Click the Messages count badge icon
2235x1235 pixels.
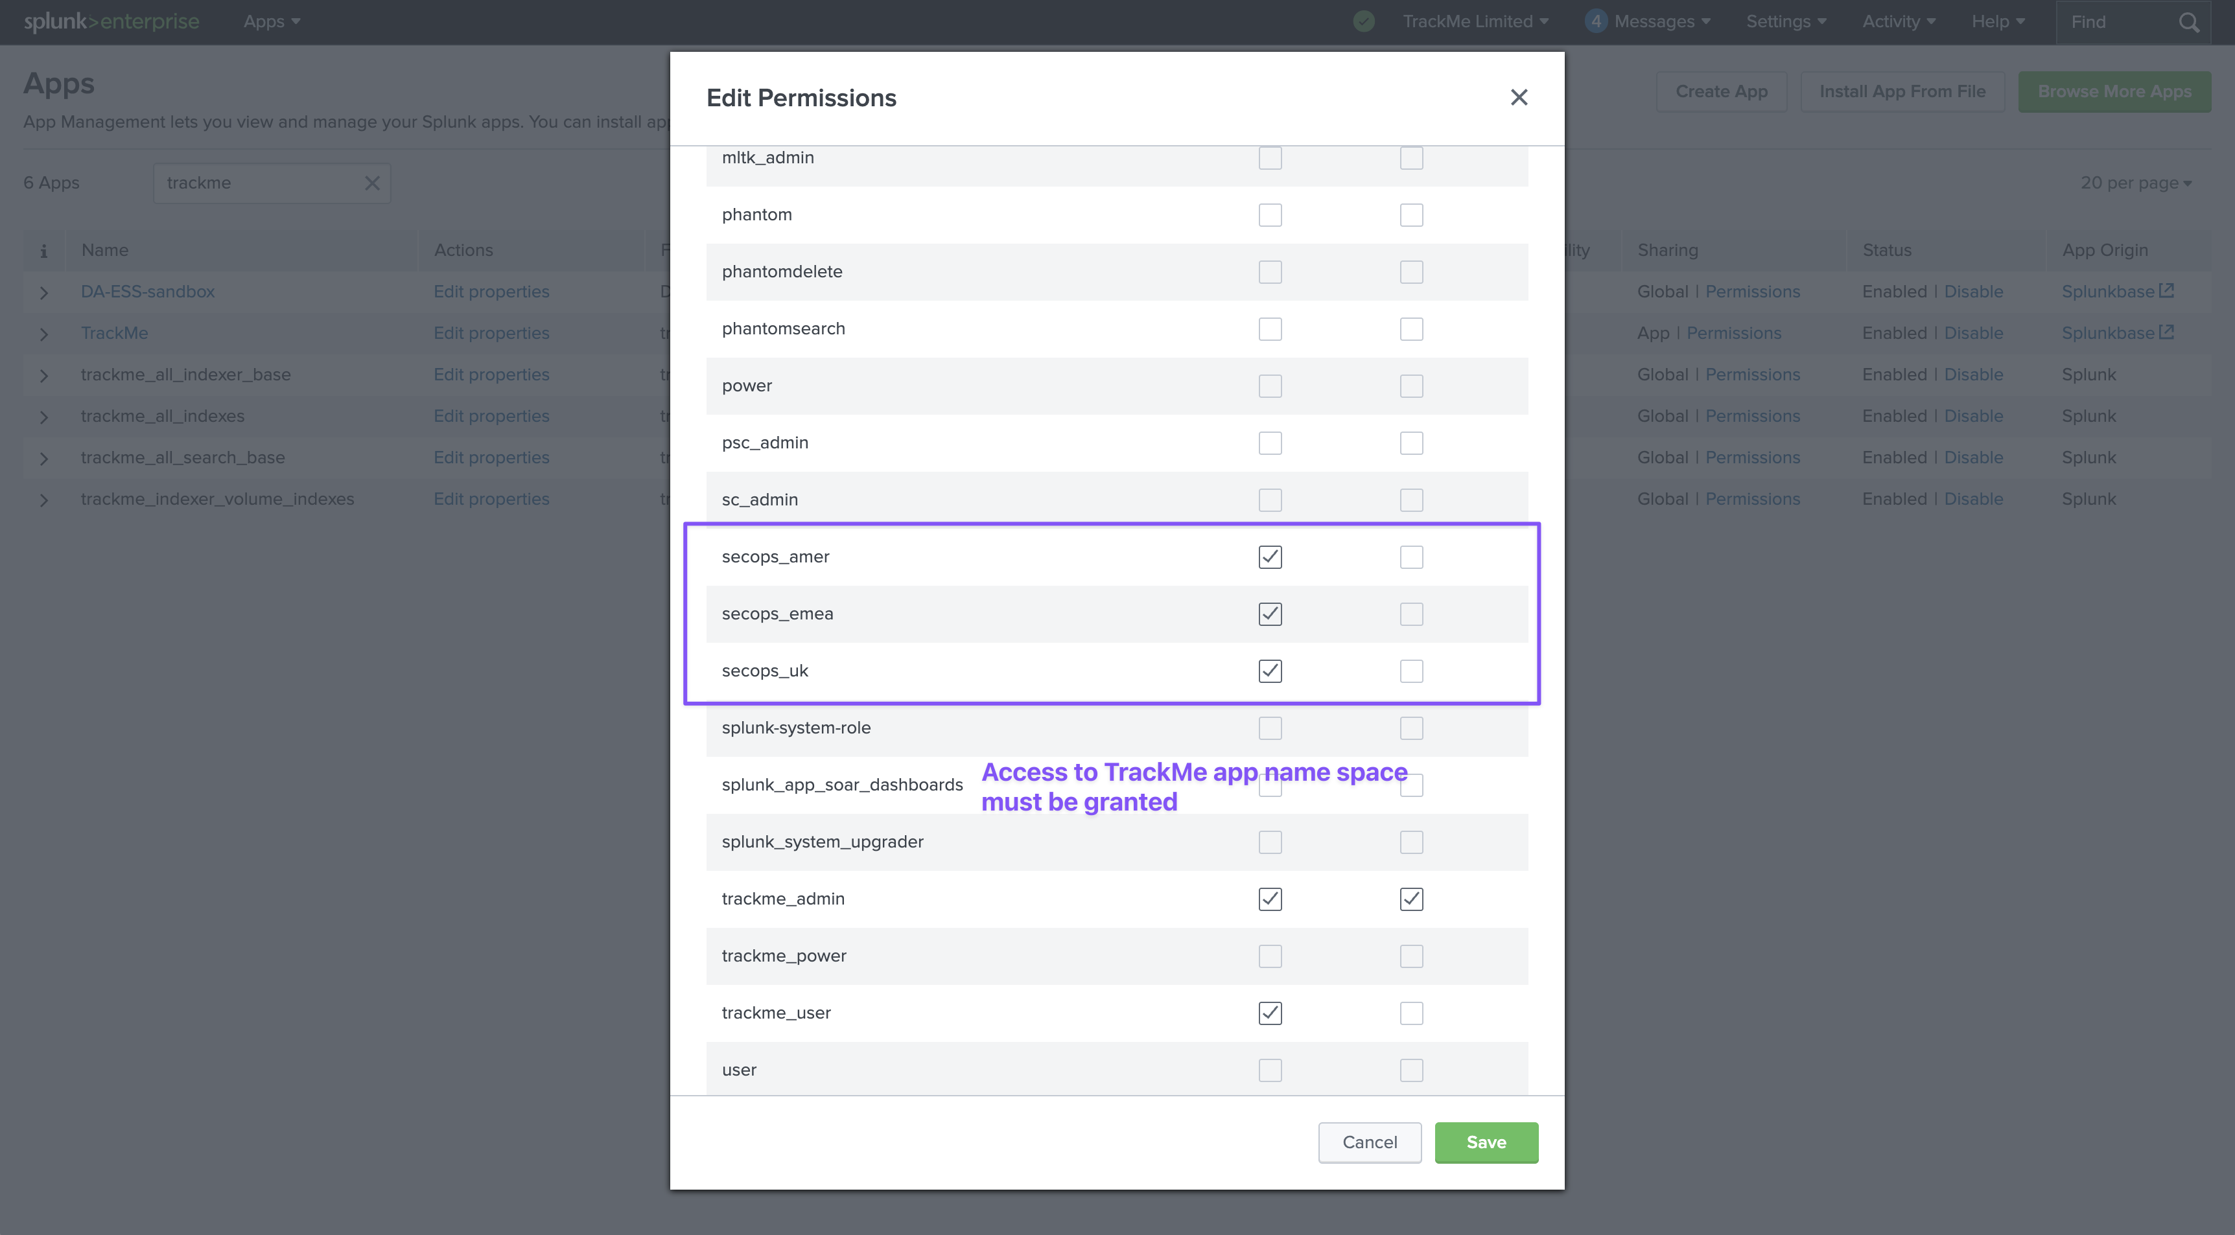click(x=1595, y=21)
